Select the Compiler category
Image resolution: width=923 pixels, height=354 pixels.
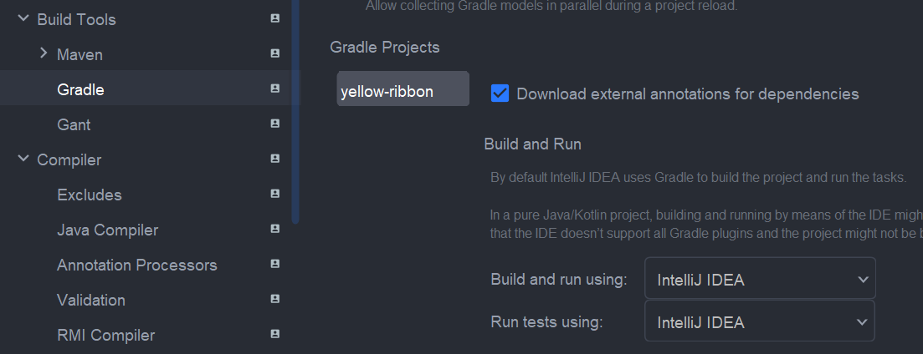[x=69, y=159]
